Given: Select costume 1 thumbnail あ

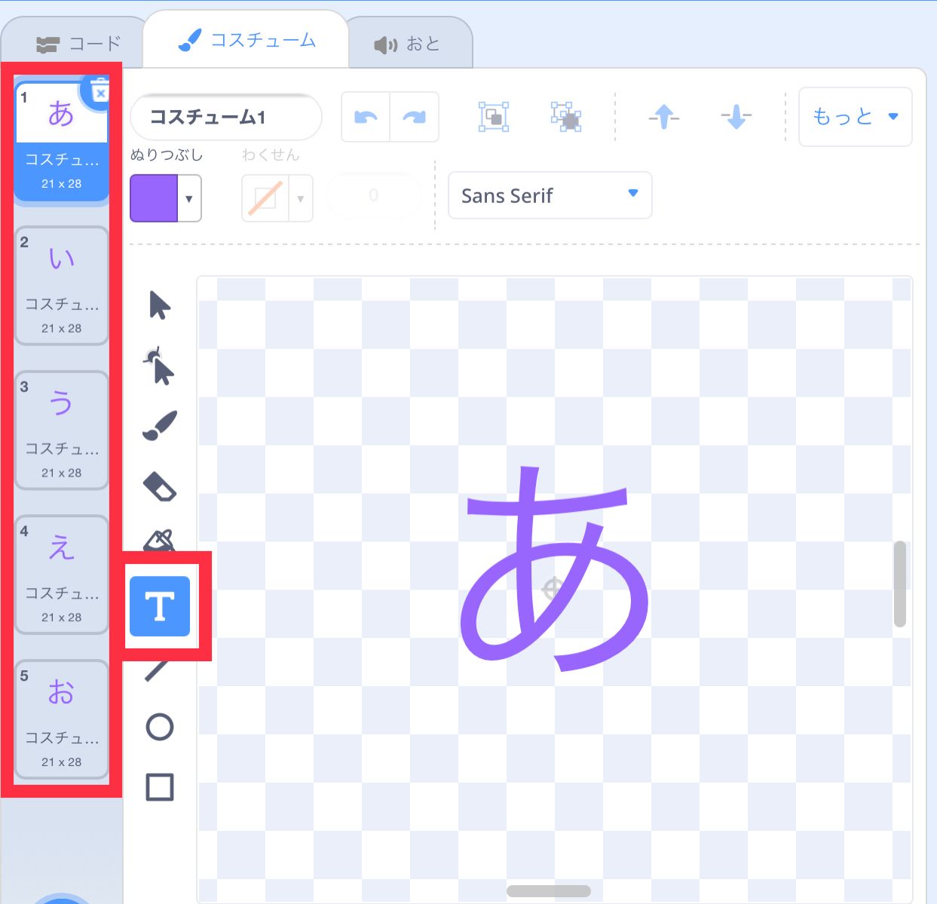Looking at the screenshot, I should tap(61, 141).
